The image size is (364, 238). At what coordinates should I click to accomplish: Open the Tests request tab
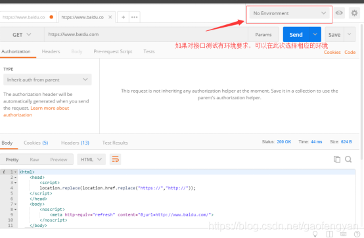pyautogui.click(x=148, y=51)
